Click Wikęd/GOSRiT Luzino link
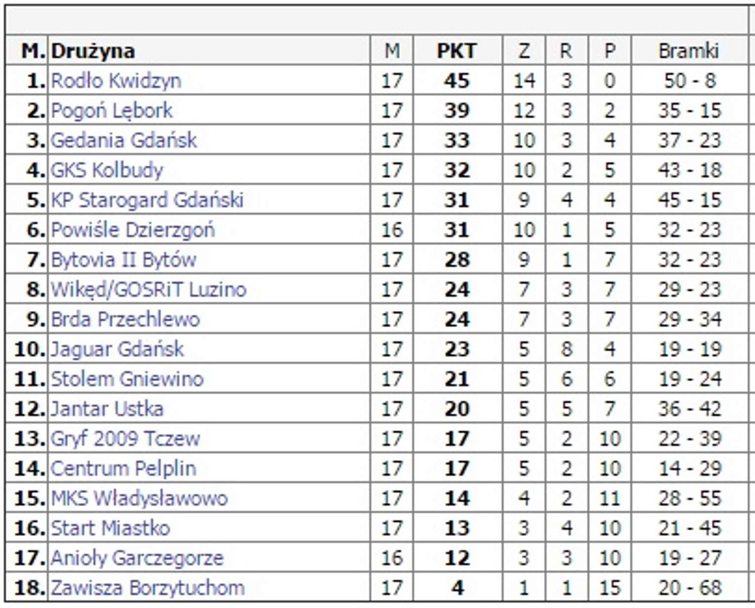This screenshot has width=755, height=608. [x=148, y=290]
